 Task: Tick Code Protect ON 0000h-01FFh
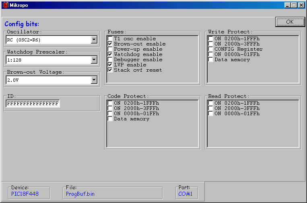(110, 114)
